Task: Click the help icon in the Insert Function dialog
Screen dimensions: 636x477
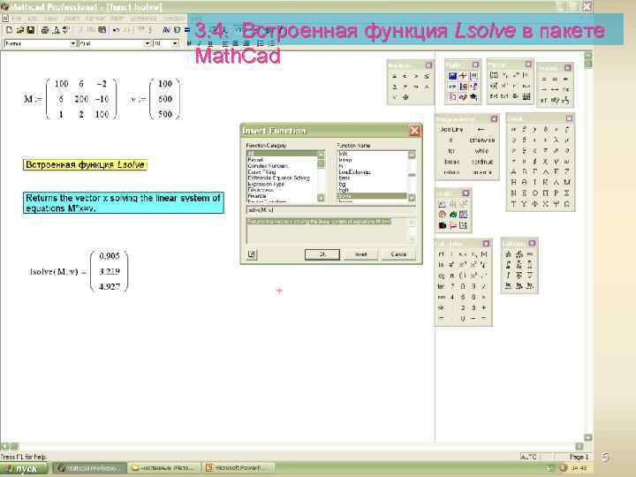Action: [x=252, y=254]
